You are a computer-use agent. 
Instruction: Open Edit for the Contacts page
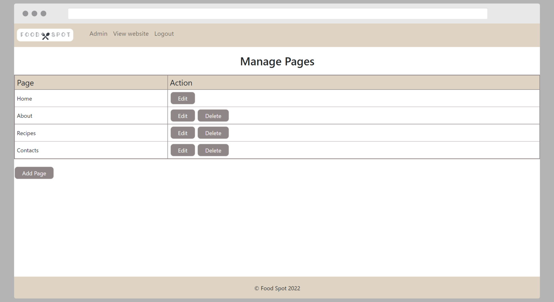pos(183,150)
